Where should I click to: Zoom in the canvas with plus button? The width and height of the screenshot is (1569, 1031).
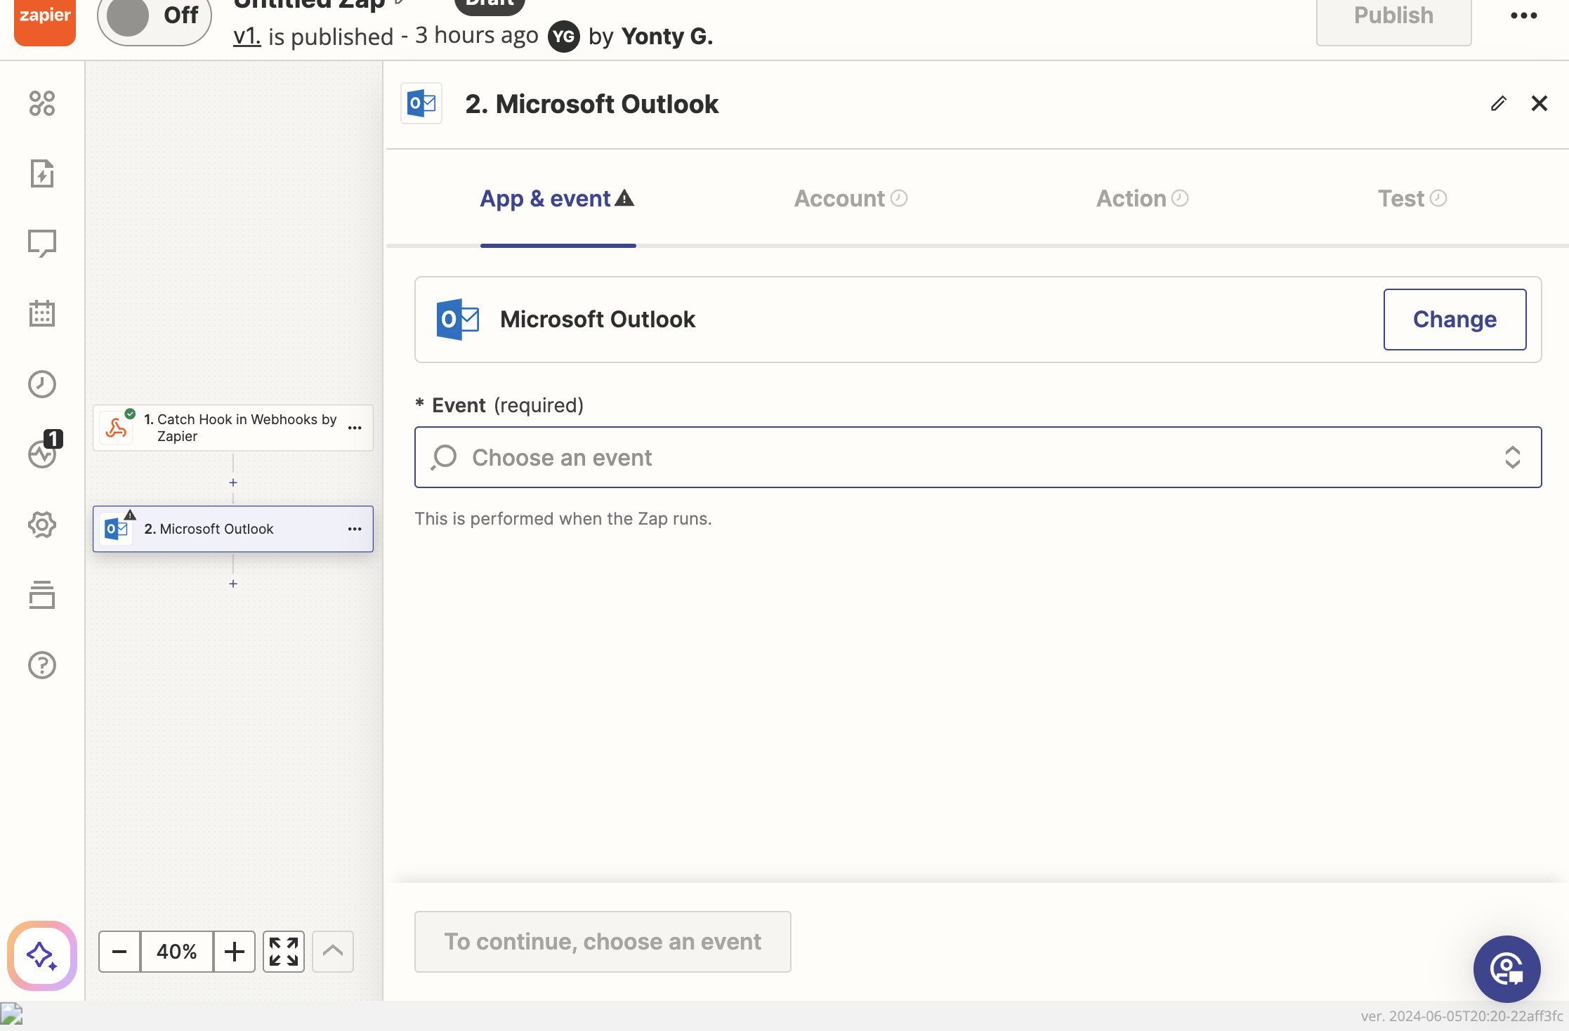pyautogui.click(x=235, y=952)
